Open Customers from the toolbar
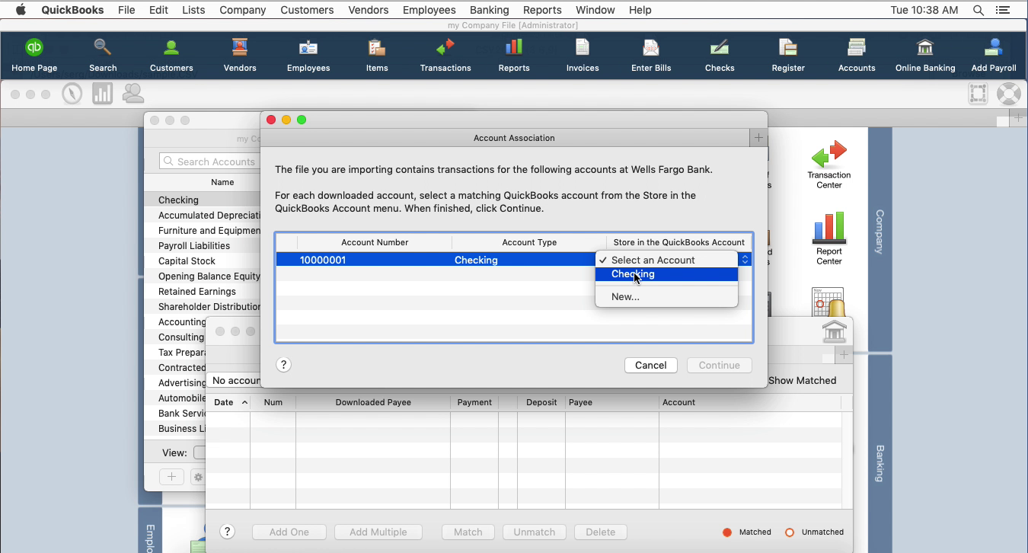This screenshot has width=1028, height=553. click(171, 56)
